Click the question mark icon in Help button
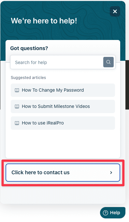Viewport: 129px width, 222px height. (106, 213)
